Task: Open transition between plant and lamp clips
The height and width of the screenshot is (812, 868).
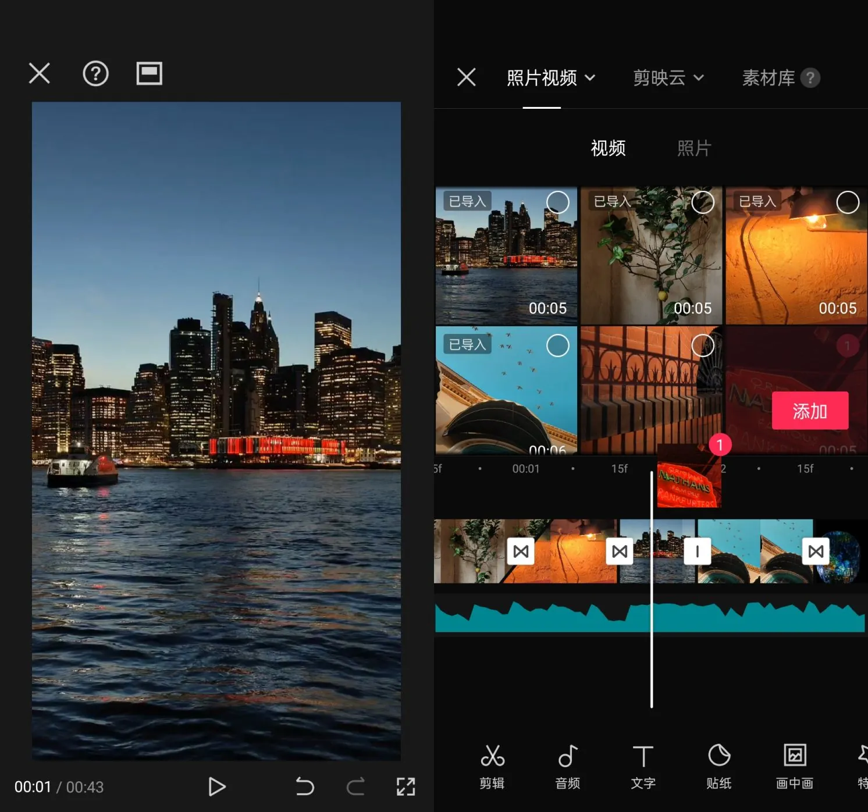Action: [x=521, y=551]
